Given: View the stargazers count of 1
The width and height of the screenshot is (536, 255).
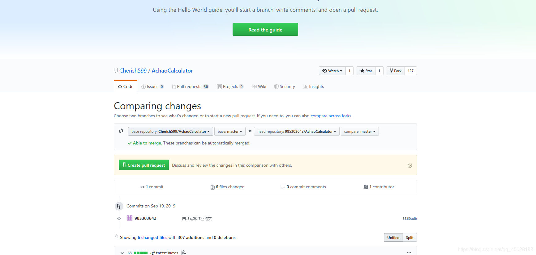Looking at the screenshot, I should pyautogui.click(x=379, y=71).
